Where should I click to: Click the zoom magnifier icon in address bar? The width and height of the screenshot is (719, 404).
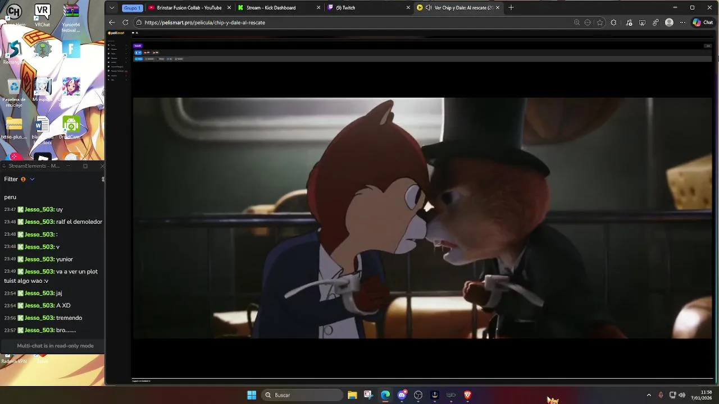coord(576,22)
